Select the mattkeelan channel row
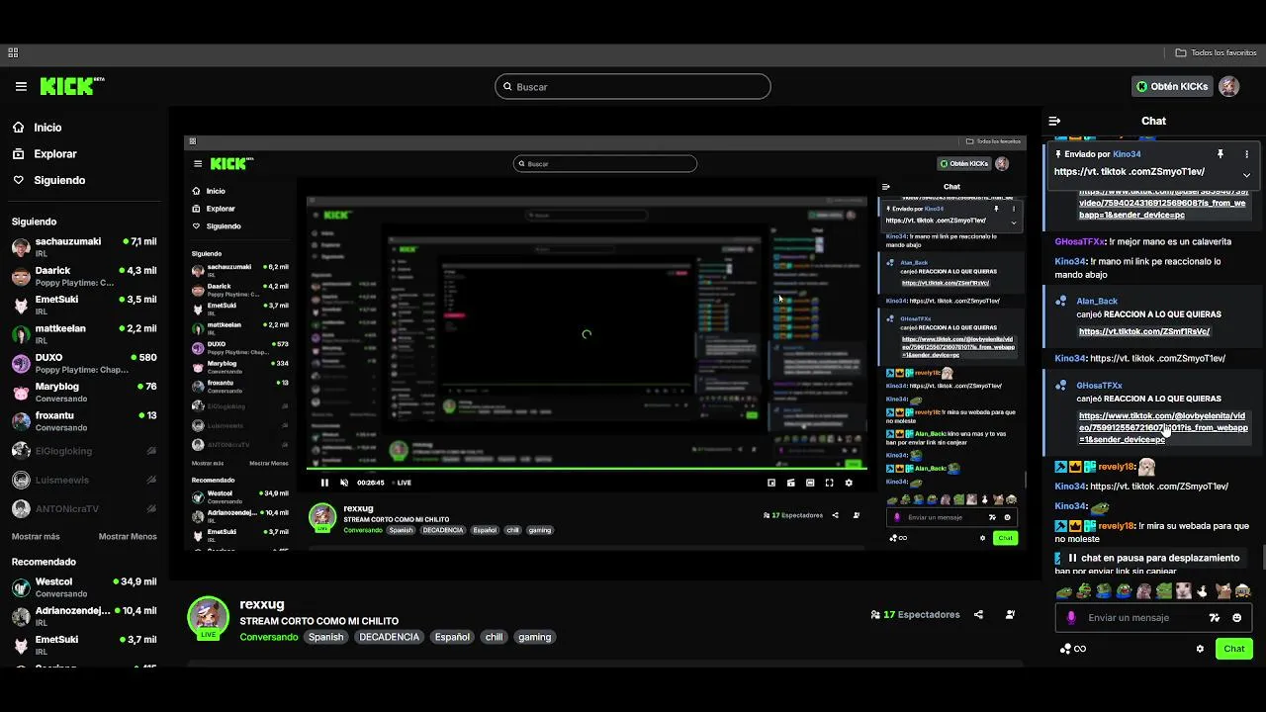Image resolution: width=1266 pixels, height=712 pixels. [x=84, y=334]
